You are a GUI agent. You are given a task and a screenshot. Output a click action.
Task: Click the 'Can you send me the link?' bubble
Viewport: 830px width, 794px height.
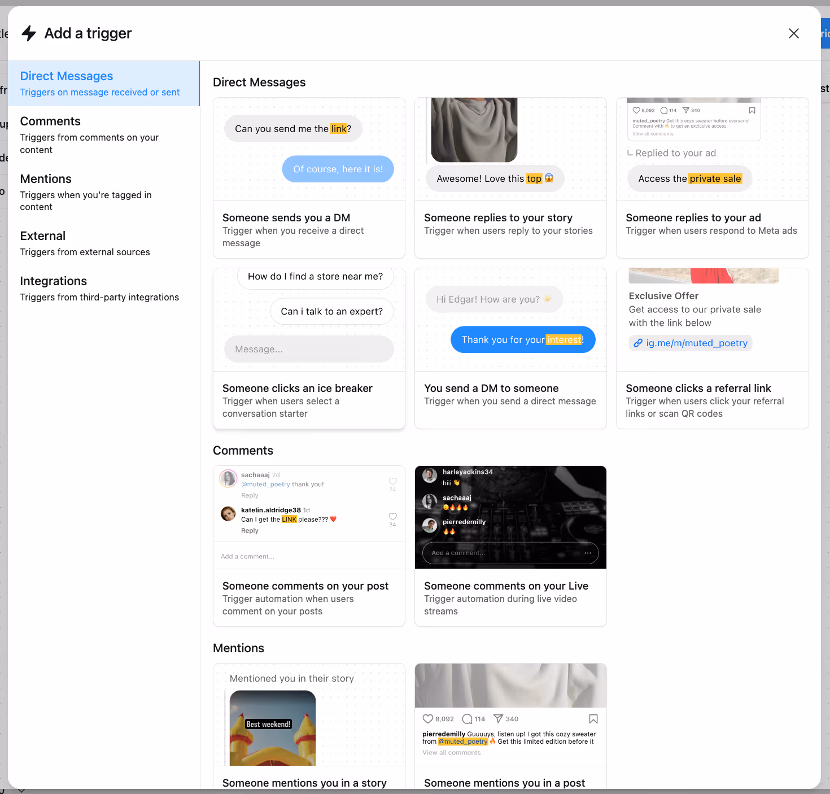point(293,129)
